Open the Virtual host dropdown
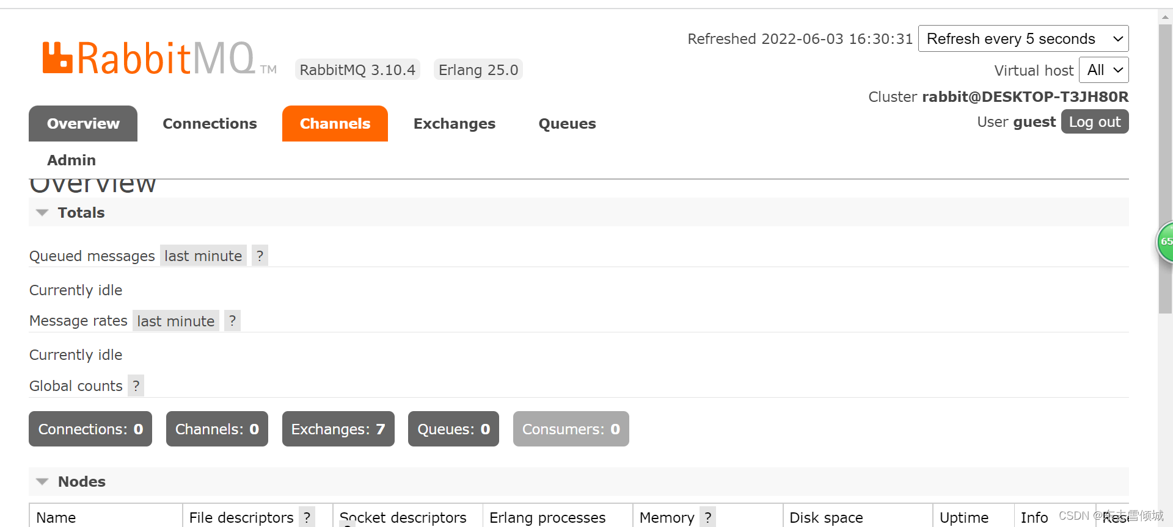The height and width of the screenshot is (527, 1173). (x=1104, y=70)
